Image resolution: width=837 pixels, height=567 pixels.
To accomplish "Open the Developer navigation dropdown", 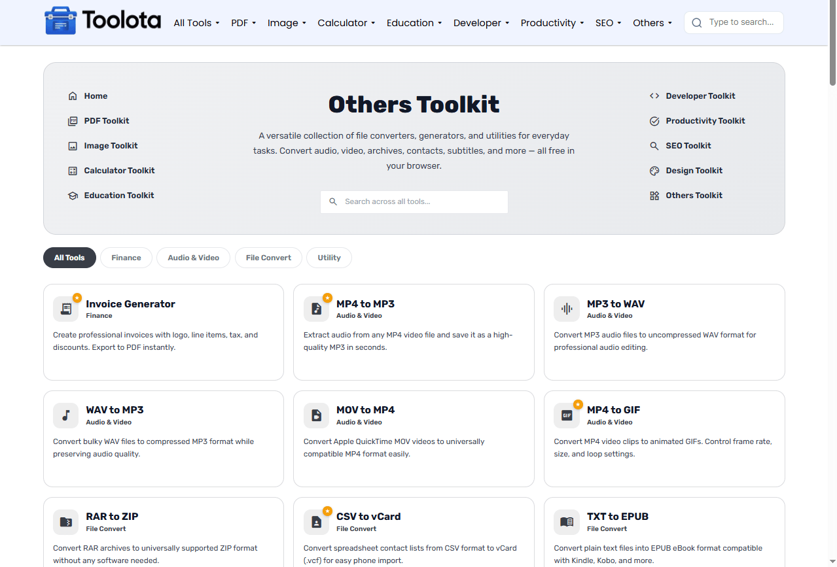I will (482, 23).
